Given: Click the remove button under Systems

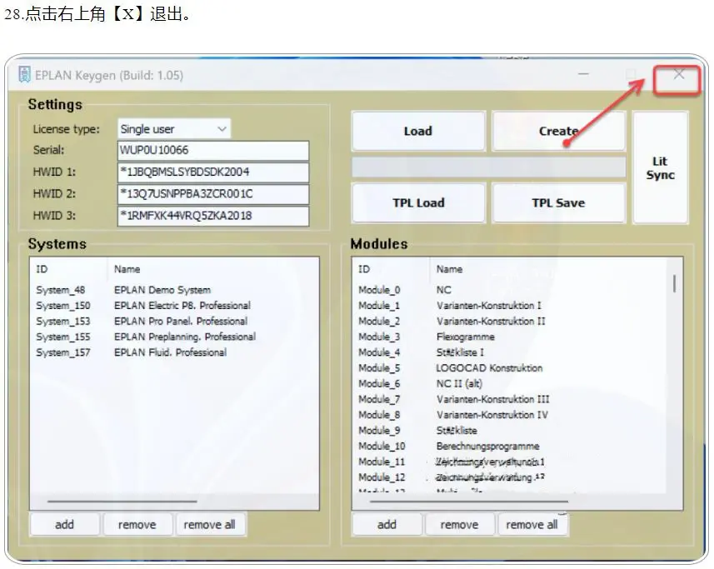Looking at the screenshot, I should pyautogui.click(x=137, y=524).
